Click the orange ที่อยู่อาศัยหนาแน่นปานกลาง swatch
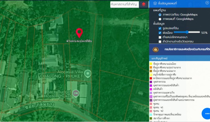The height and width of the screenshot is (122, 210). click(x=151, y=67)
